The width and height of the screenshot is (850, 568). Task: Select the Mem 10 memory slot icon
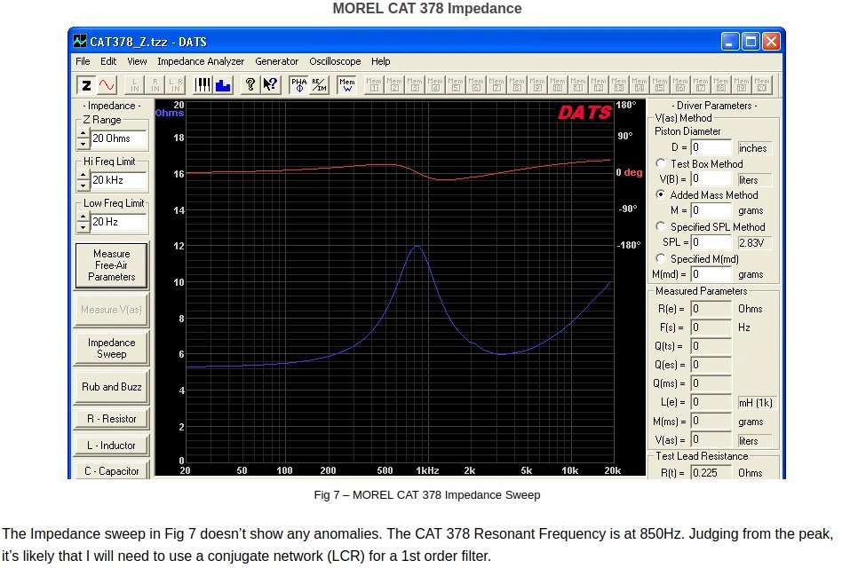click(x=558, y=85)
